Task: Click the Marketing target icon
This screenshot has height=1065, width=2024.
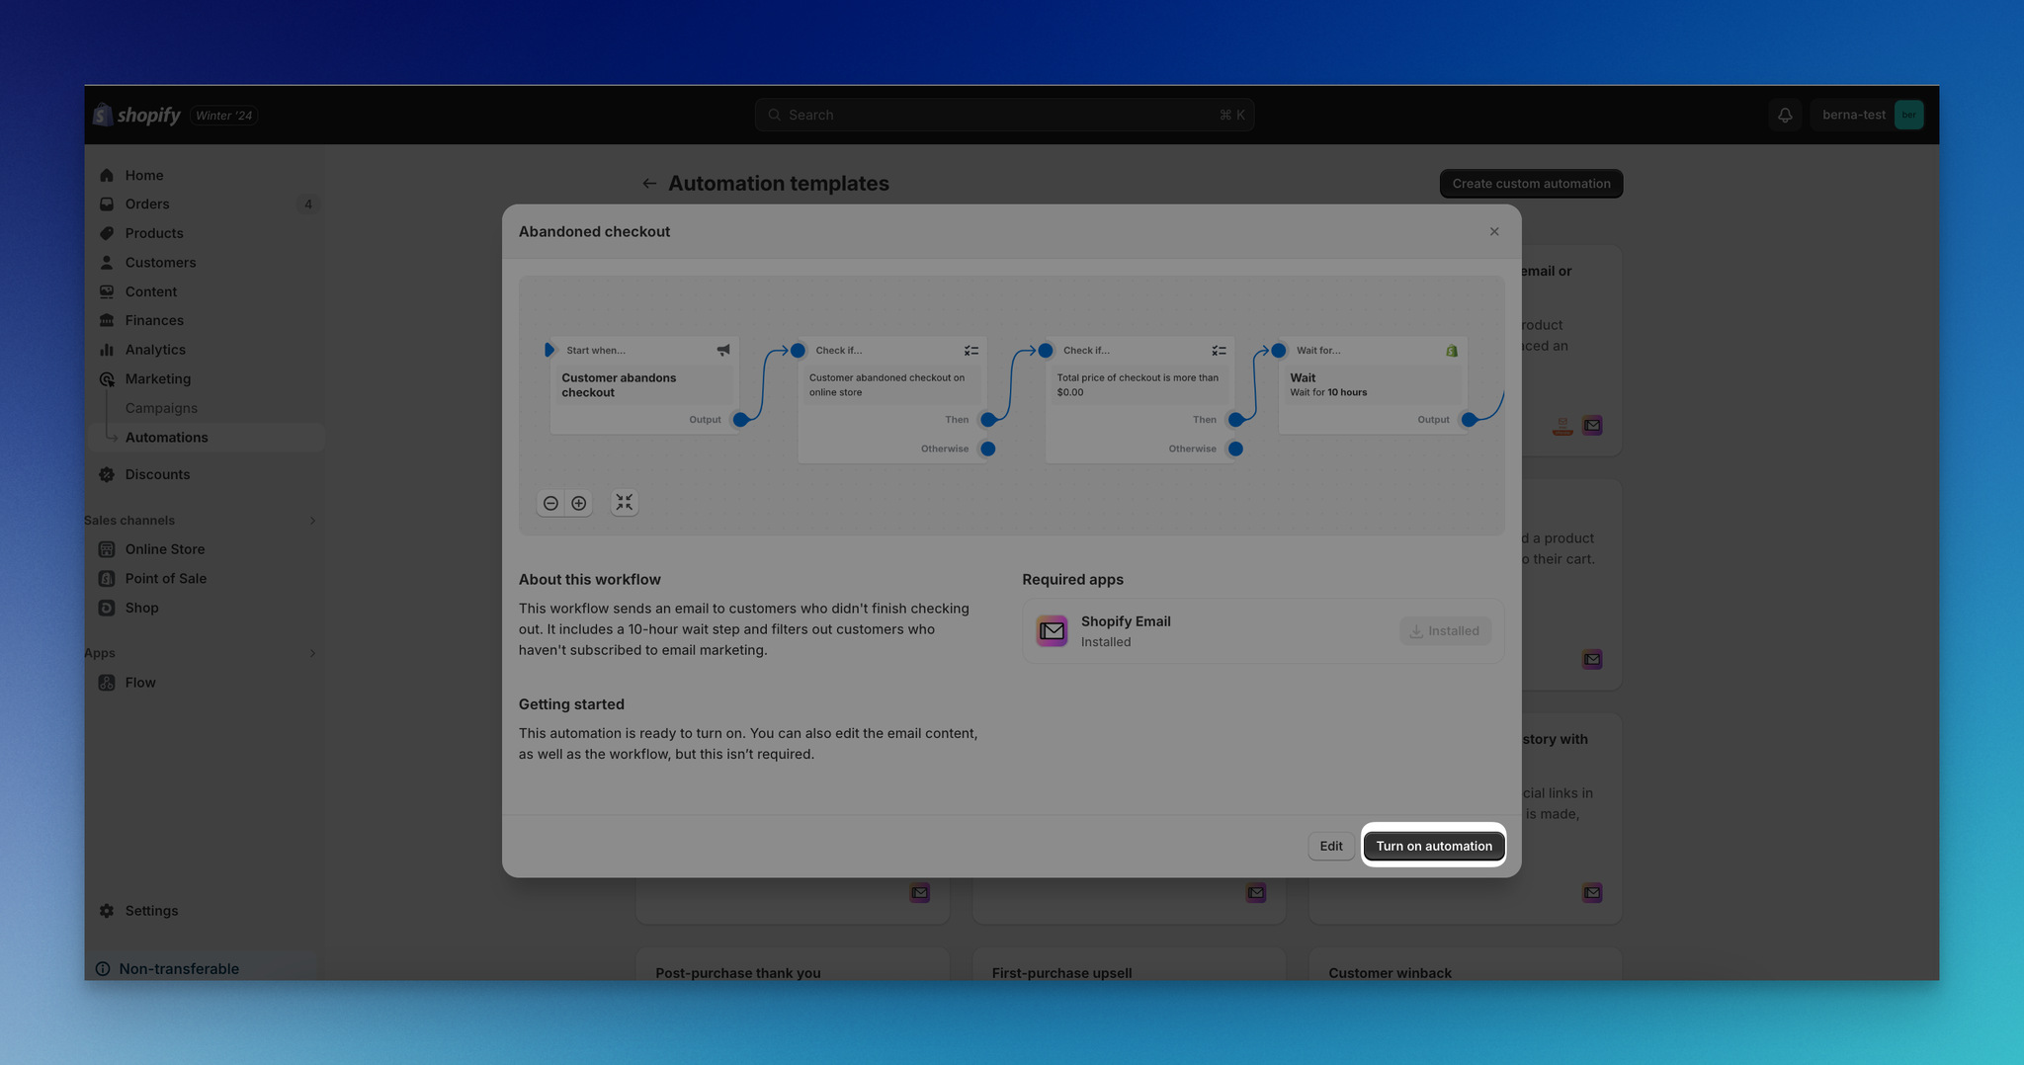Action: coord(107,379)
